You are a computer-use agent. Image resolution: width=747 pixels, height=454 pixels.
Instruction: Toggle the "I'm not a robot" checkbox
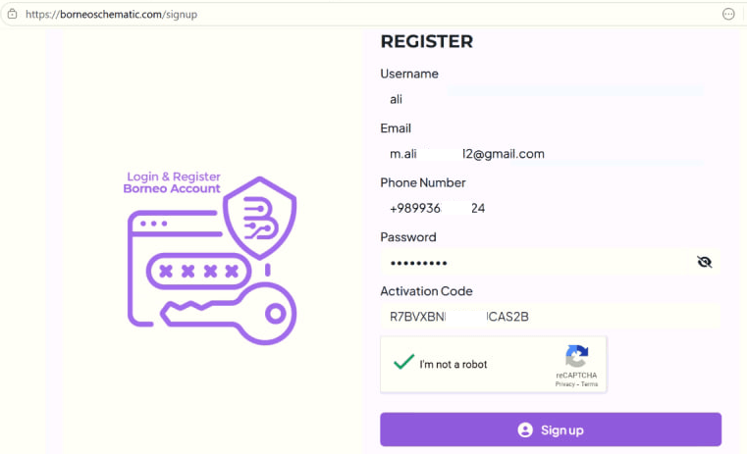coord(403,363)
